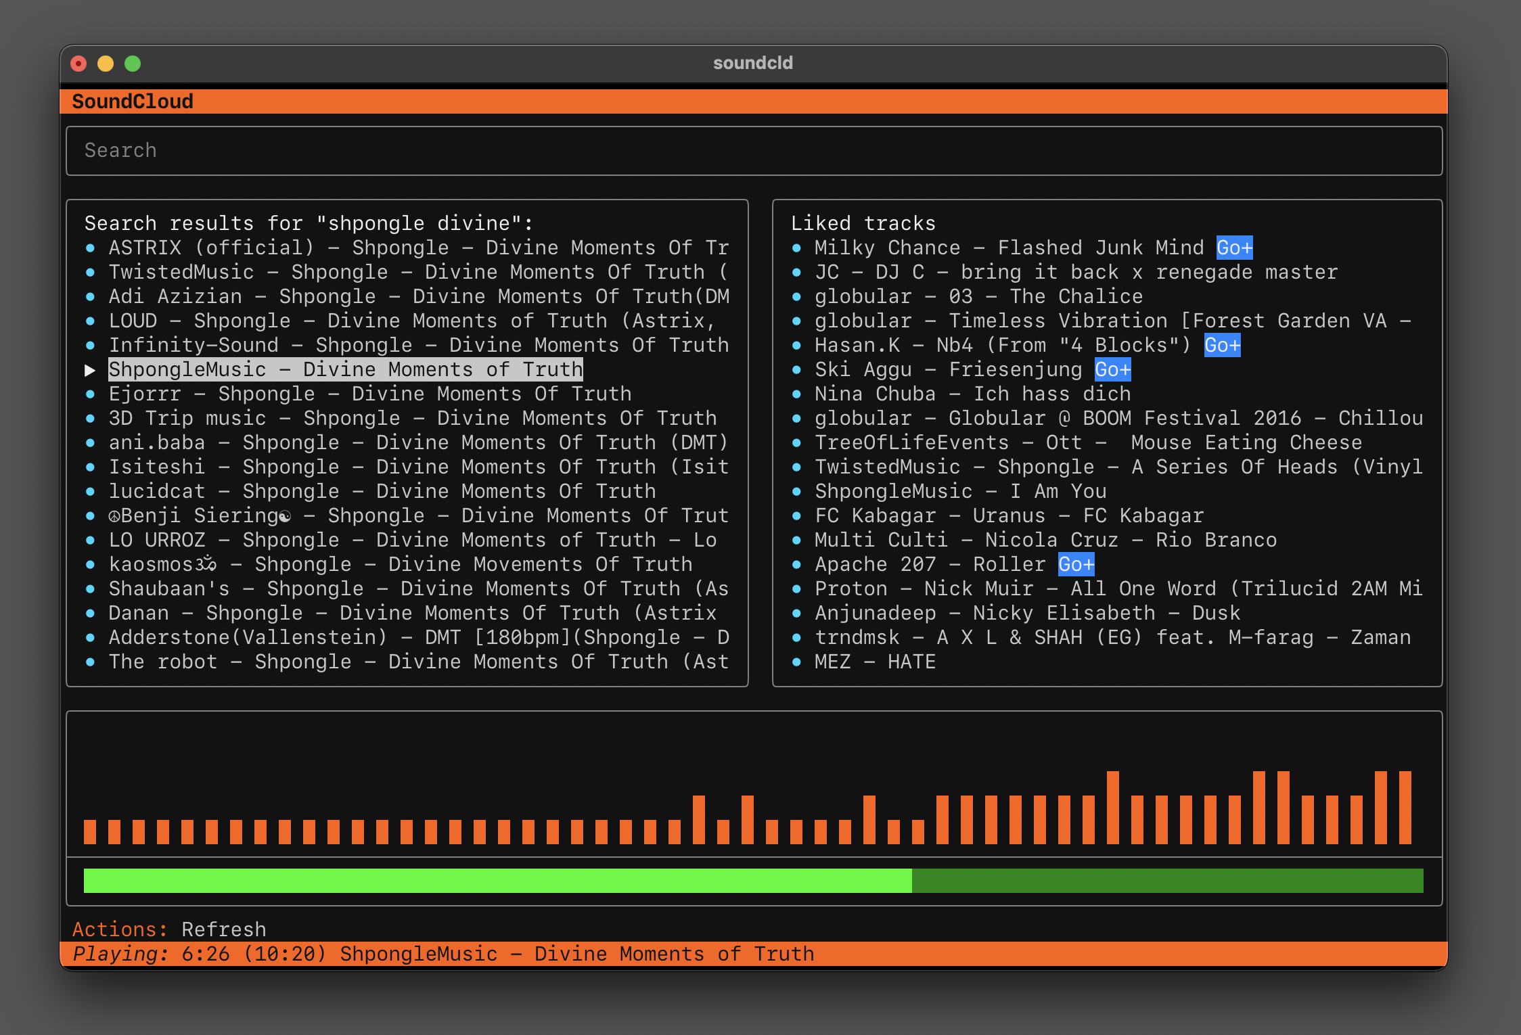
Task: Select the highlighted ShpongleMusic Divine Moments of Truth result
Action: pos(346,369)
